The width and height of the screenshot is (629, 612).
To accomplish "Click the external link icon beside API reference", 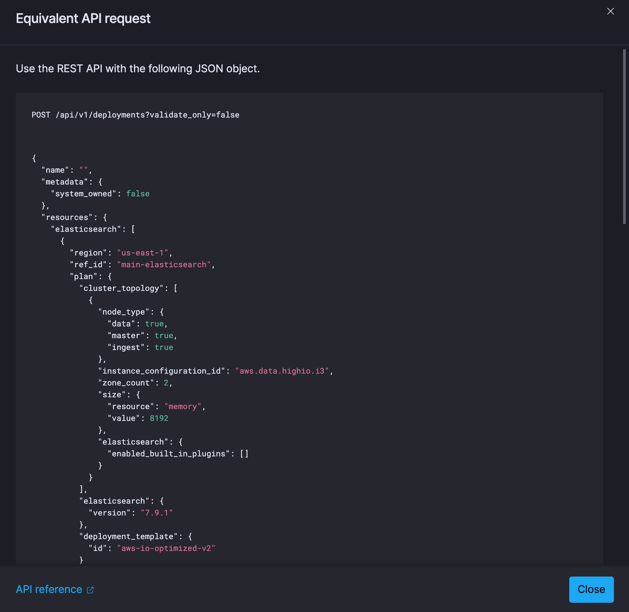I will pyautogui.click(x=90, y=590).
